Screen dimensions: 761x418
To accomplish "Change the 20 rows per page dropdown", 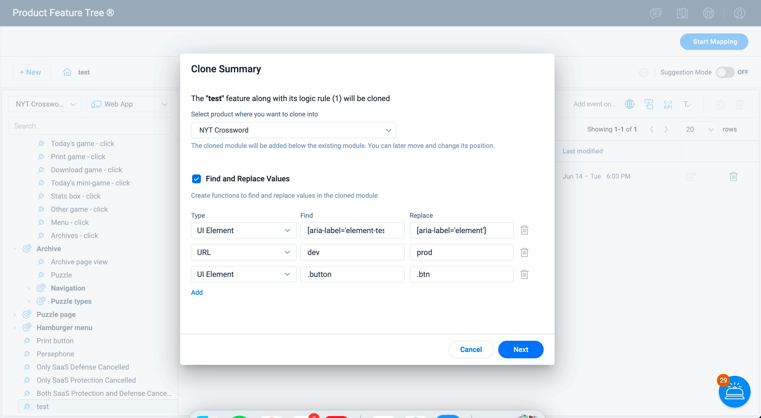I will point(699,129).
